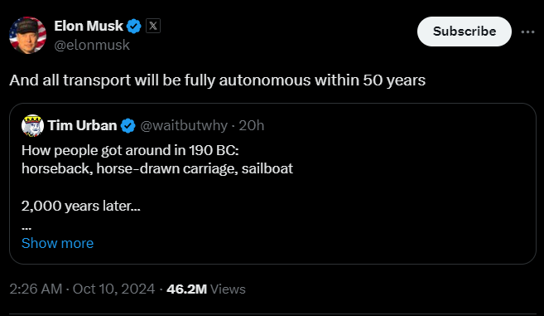Click the X affiliation badge icon
The image size is (544, 316).
click(x=153, y=26)
